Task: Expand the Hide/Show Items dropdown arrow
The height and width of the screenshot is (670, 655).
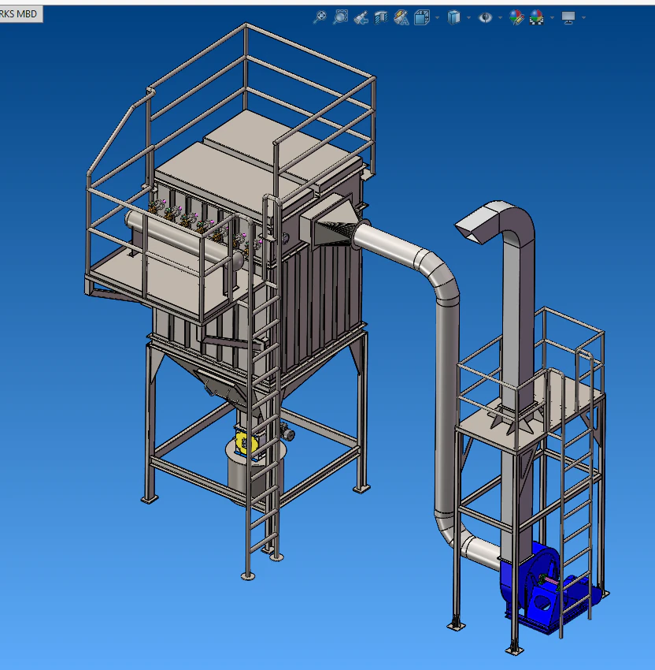Action: (x=500, y=17)
